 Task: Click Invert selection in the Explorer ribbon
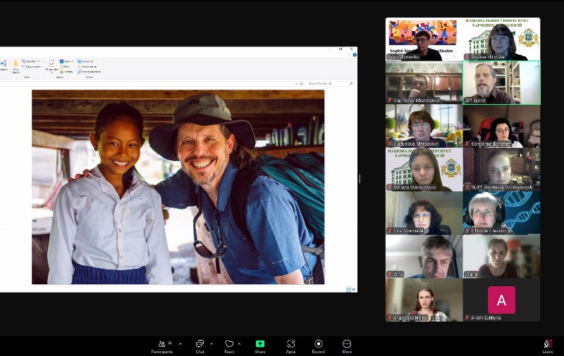90,72
